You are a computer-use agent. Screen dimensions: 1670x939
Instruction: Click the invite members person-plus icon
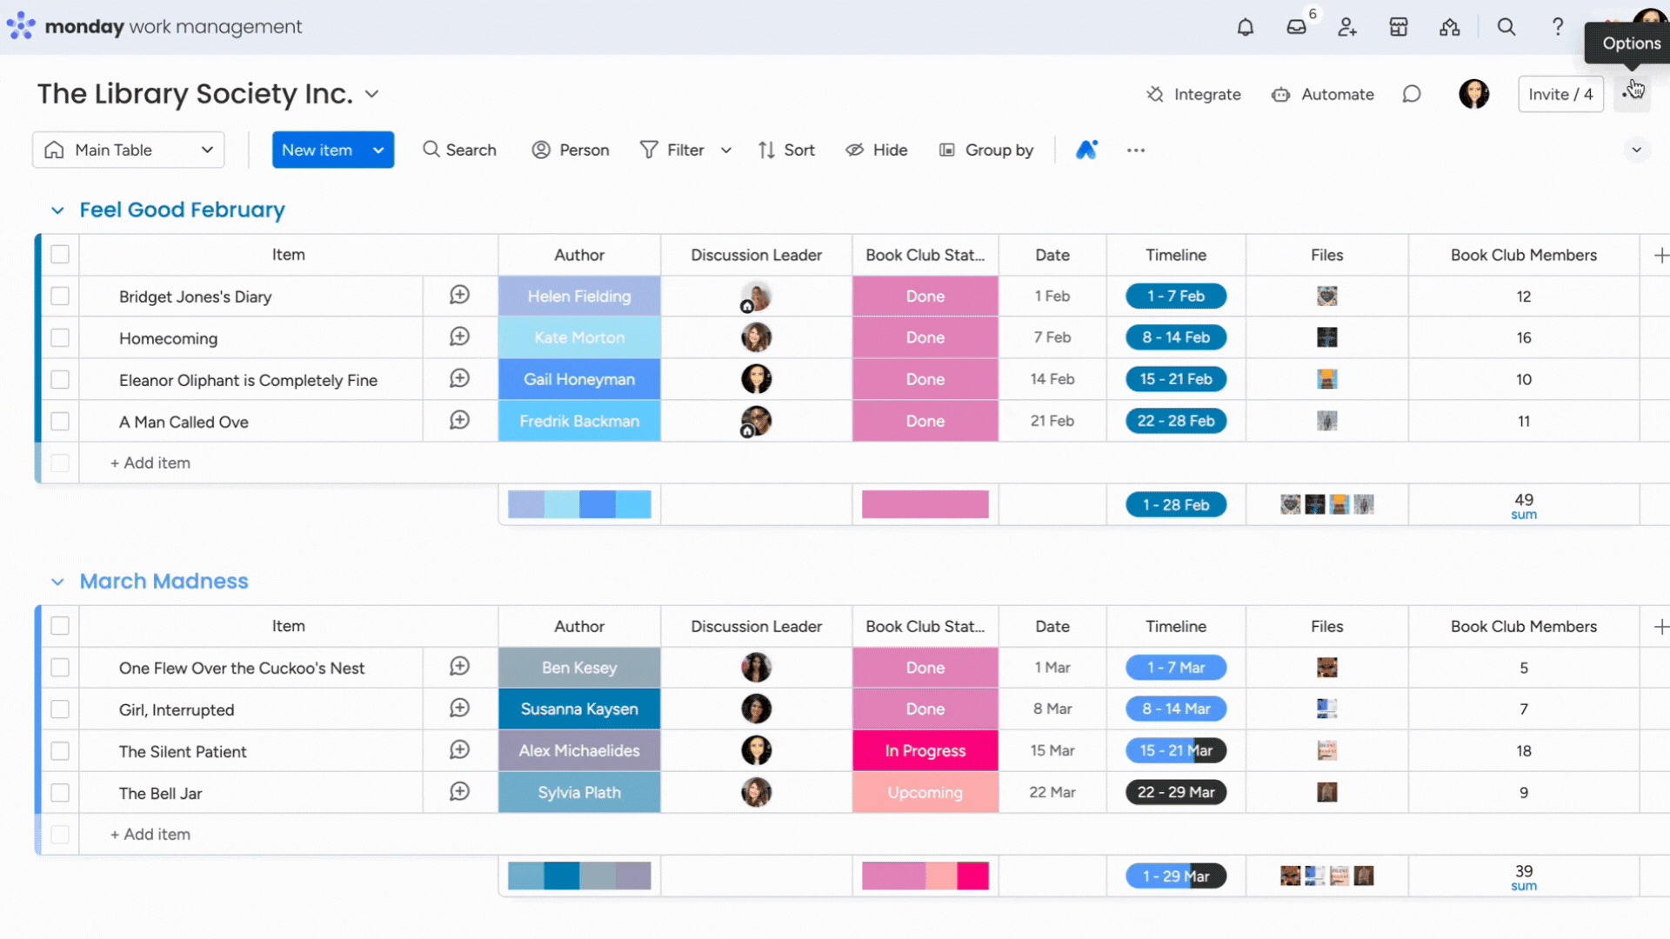click(x=1347, y=27)
